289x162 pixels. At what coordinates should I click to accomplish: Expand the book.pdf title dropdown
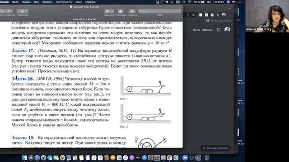coord(100,7)
